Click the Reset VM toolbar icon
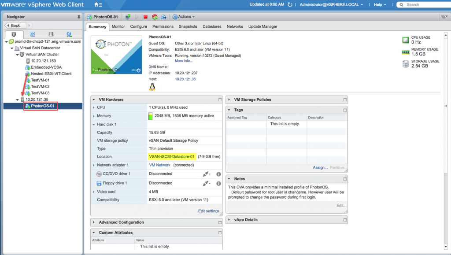The image size is (451, 255). (x=154, y=17)
